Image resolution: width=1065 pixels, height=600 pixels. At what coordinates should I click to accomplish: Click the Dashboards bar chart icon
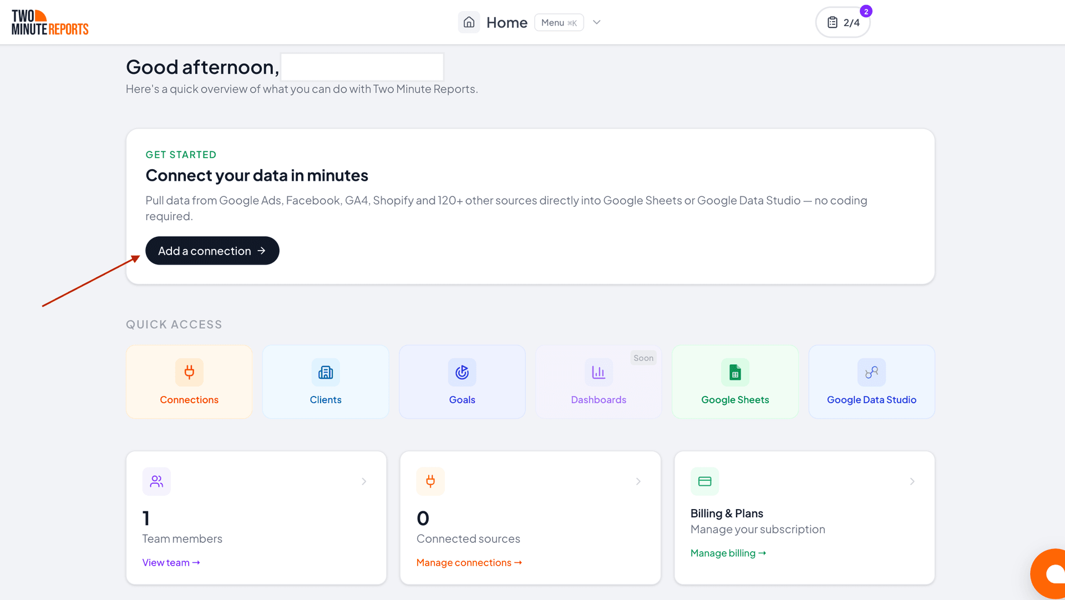(599, 372)
